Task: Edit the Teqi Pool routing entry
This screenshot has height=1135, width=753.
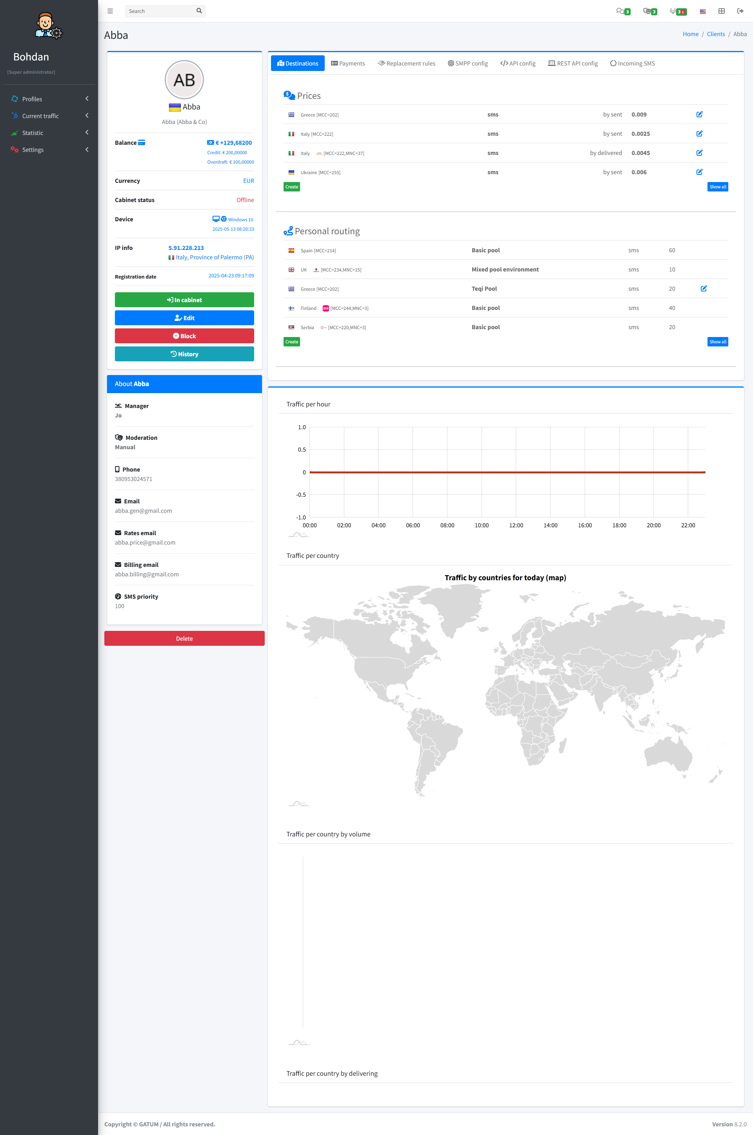Action: [x=704, y=289]
